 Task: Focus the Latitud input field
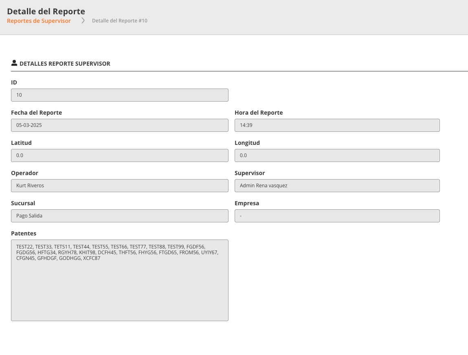tap(119, 155)
